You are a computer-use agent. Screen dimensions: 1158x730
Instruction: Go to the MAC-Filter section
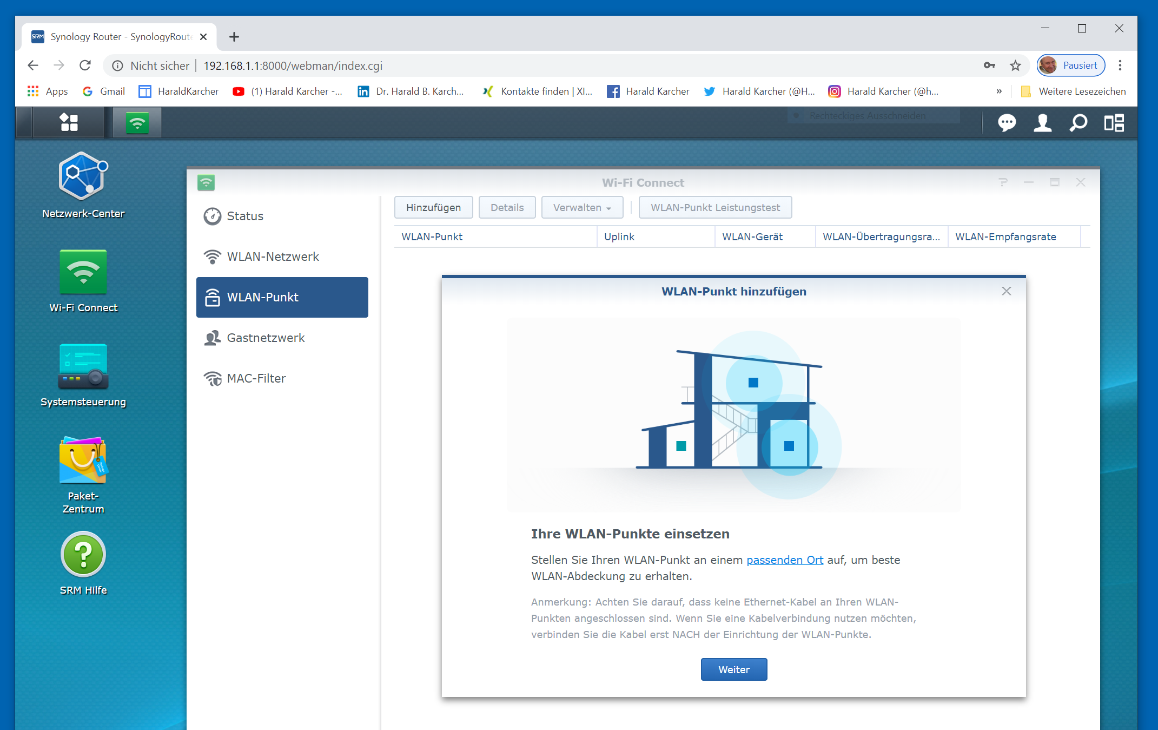[256, 378]
